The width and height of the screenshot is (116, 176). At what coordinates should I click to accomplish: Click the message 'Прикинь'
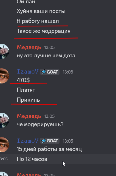click(28, 100)
